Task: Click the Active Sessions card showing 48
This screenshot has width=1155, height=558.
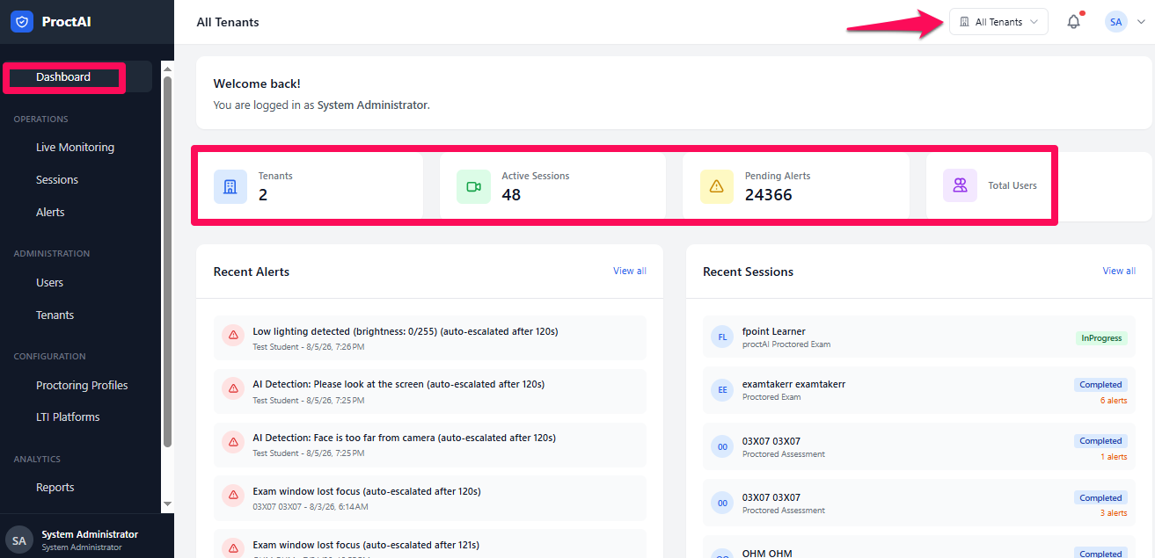Action: [552, 186]
